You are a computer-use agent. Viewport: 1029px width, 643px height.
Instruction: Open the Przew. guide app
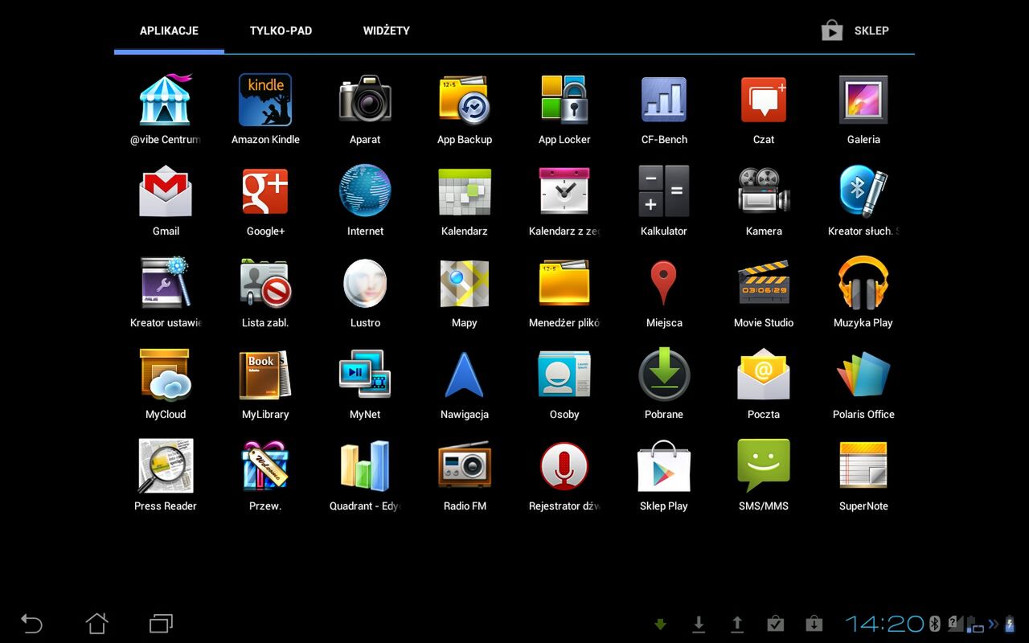265,466
